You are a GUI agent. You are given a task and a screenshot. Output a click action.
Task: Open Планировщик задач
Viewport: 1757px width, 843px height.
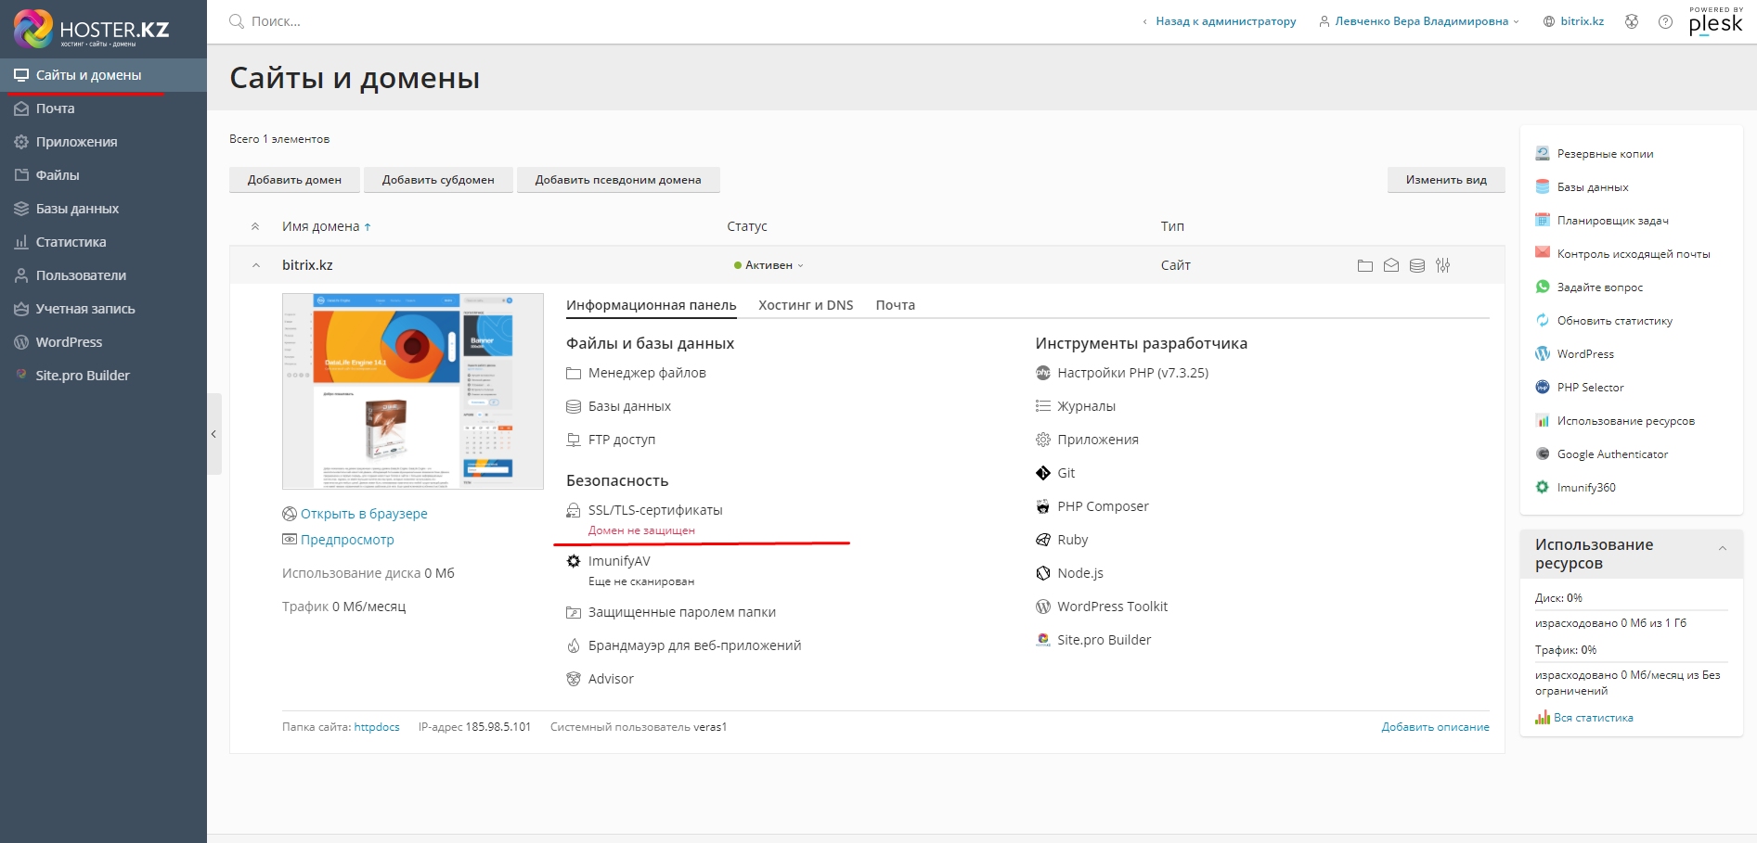coord(1612,221)
